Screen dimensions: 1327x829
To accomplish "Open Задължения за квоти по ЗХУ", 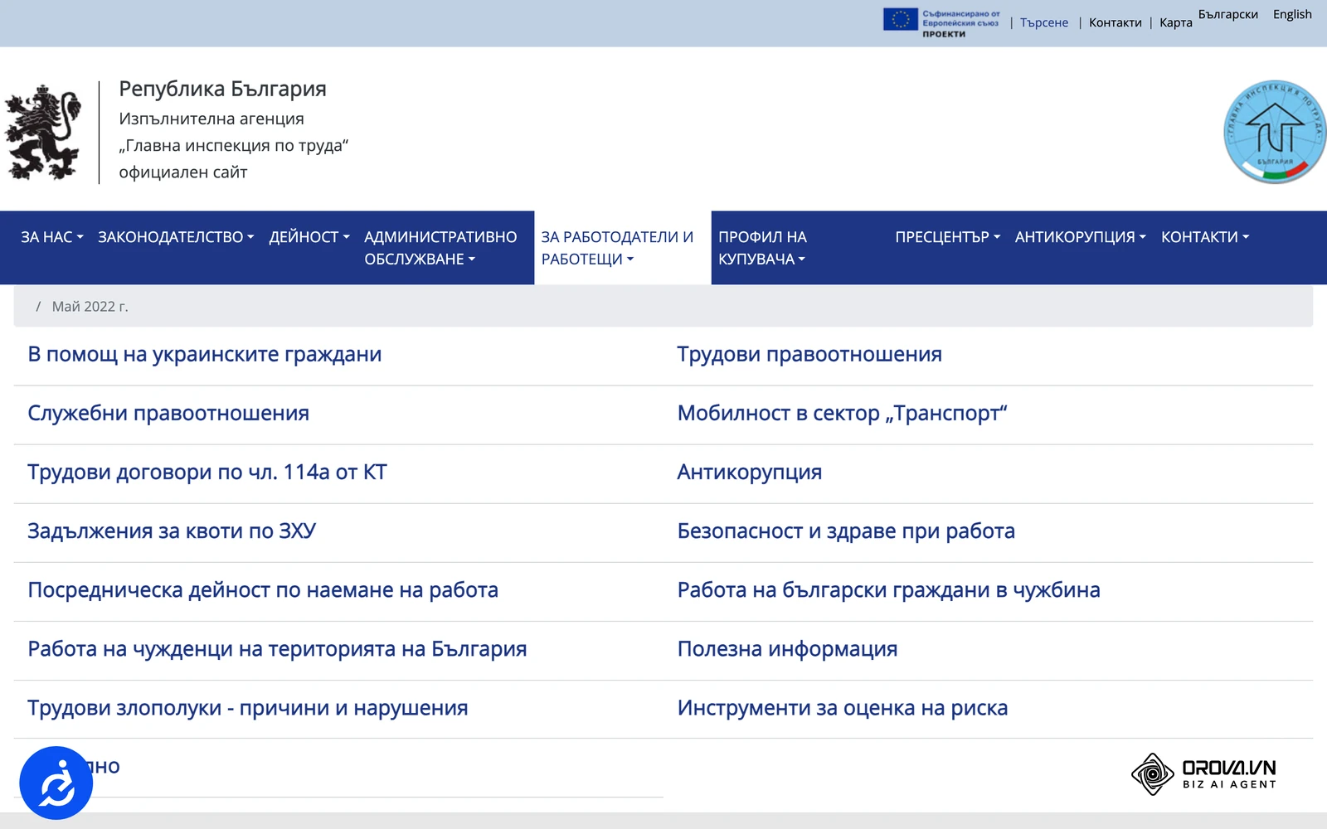I will [x=172, y=531].
